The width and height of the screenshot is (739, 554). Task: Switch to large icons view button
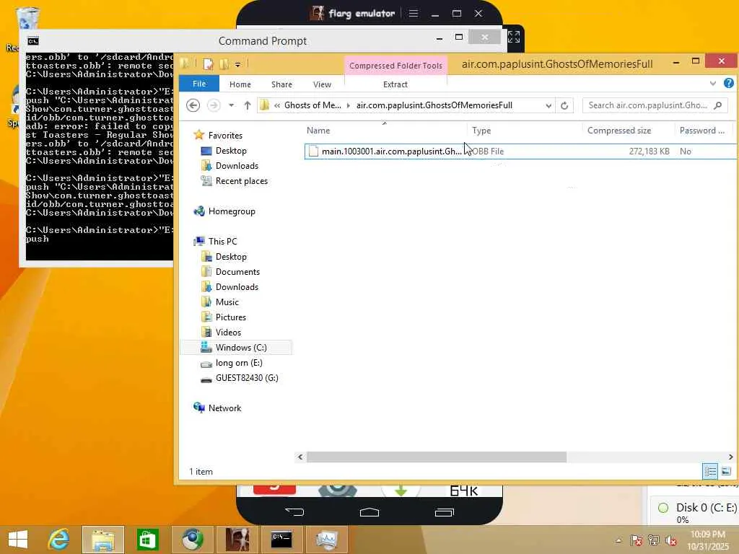click(726, 471)
